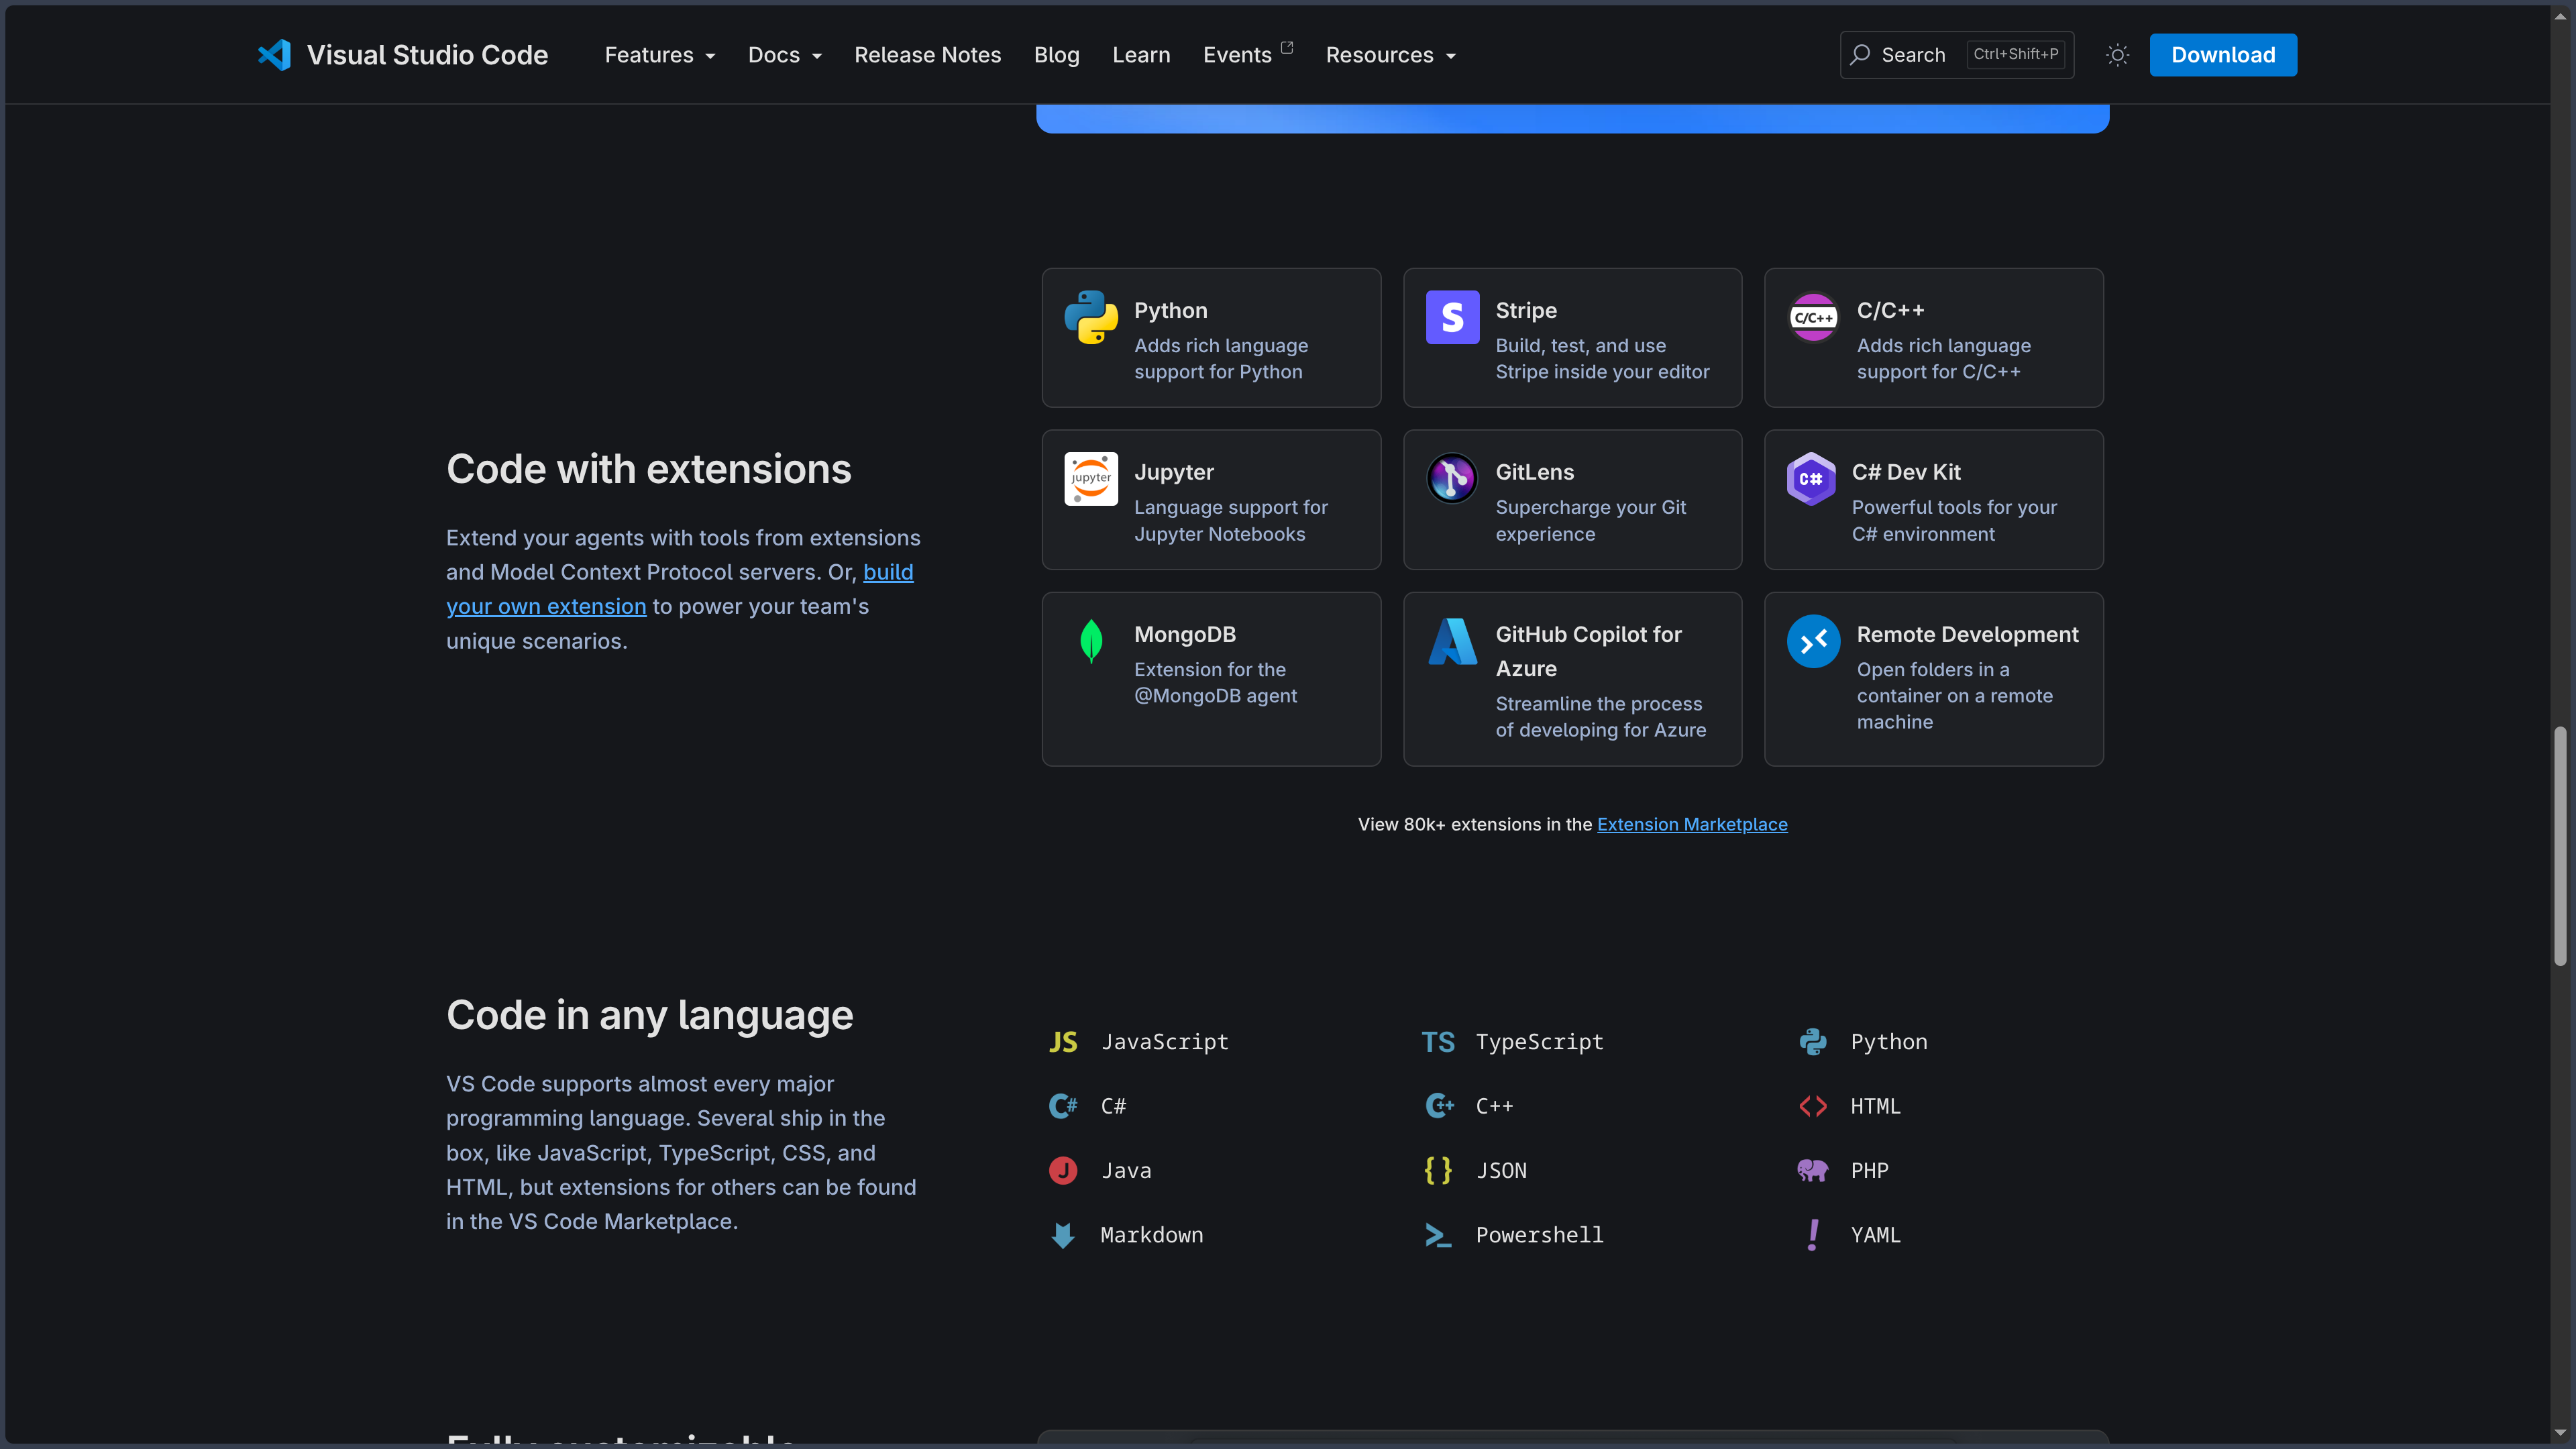The width and height of the screenshot is (2576, 1449).
Task: Open the Python extension card title
Action: 1170,310
